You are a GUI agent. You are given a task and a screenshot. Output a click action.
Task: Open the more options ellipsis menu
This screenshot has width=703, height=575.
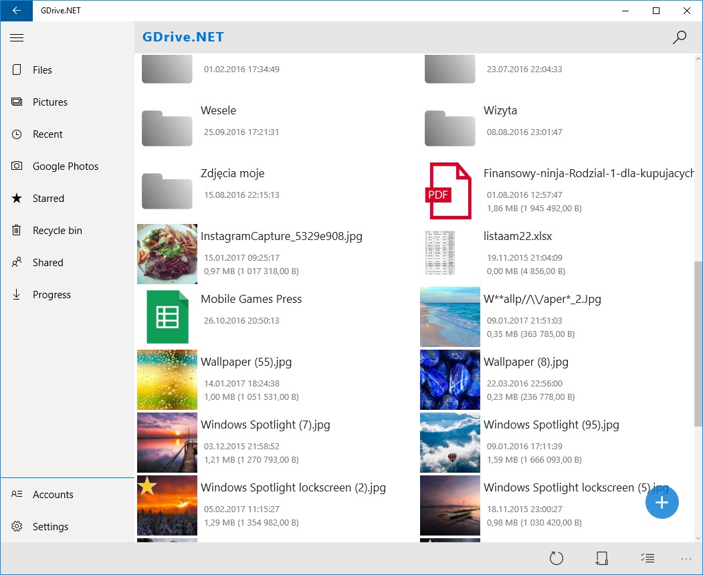tap(686, 558)
